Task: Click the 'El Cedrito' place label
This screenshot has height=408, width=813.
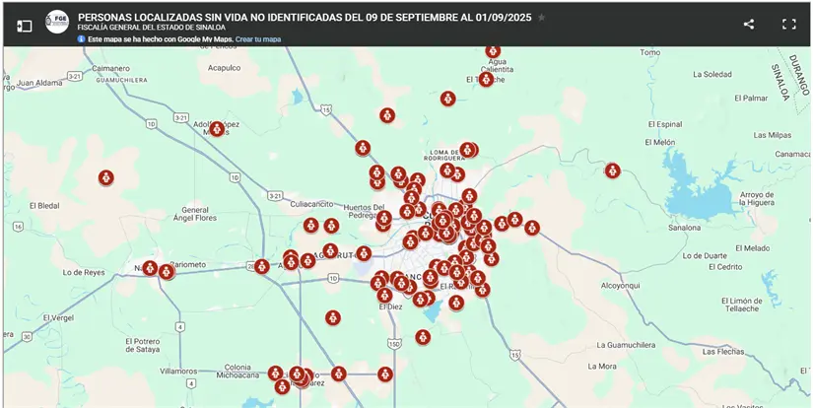Action: coord(725,266)
